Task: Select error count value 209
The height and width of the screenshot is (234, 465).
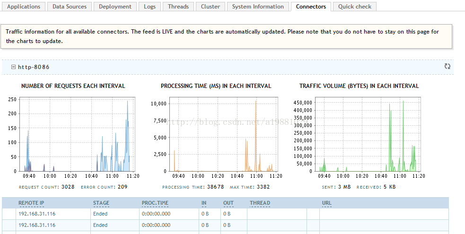Action: [x=123, y=187]
